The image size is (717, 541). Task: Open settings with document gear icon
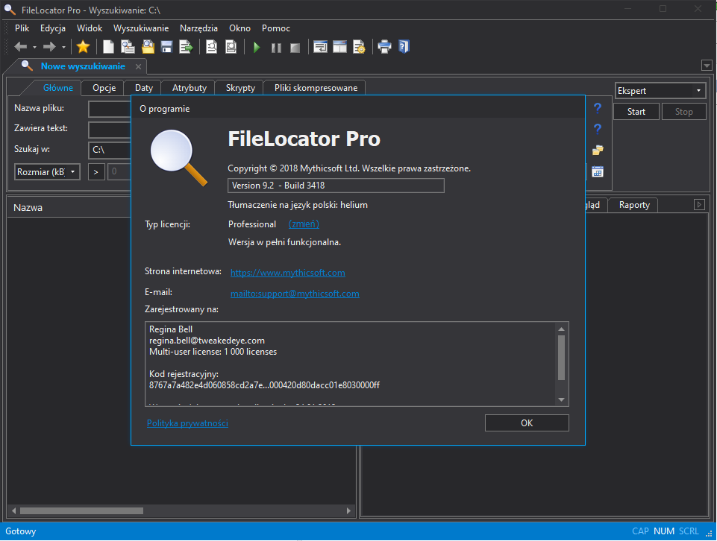(x=359, y=46)
